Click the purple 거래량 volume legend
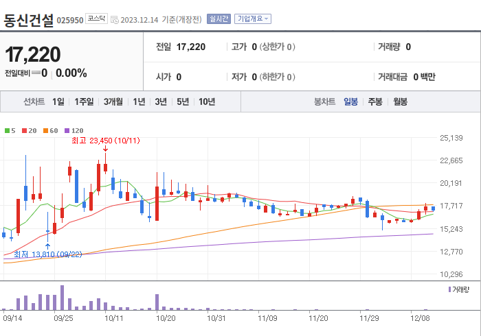 tap(459, 289)
